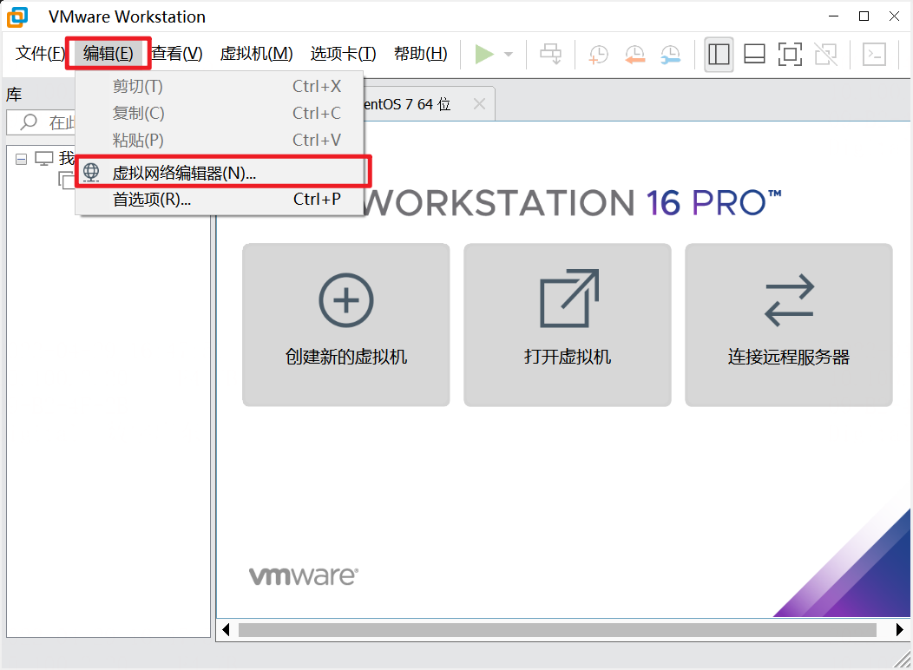Click the plus circle icon for new VM
This screenshot has height=670, width=913.
(346, 300)
